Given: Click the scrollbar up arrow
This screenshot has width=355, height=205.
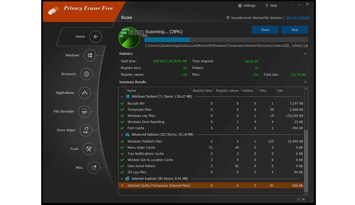Looking at the screenshot, I should coord(306,89).
